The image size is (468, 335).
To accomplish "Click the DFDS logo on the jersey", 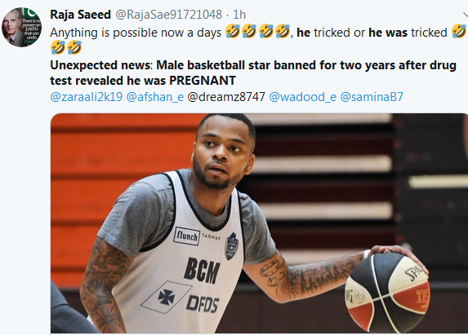I will (x=203, y=304).
